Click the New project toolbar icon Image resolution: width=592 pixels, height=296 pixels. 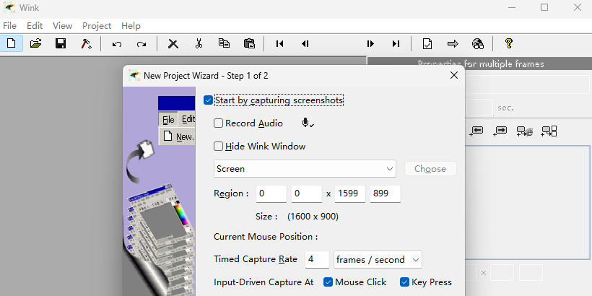click(x=12, y=43)
